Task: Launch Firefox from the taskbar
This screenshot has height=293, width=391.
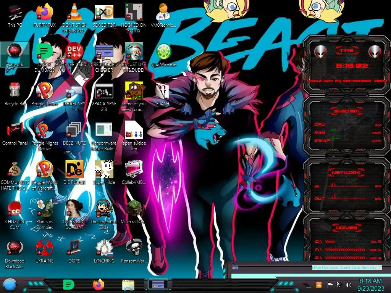Action: pyautogui.click(x=99, y=285)
